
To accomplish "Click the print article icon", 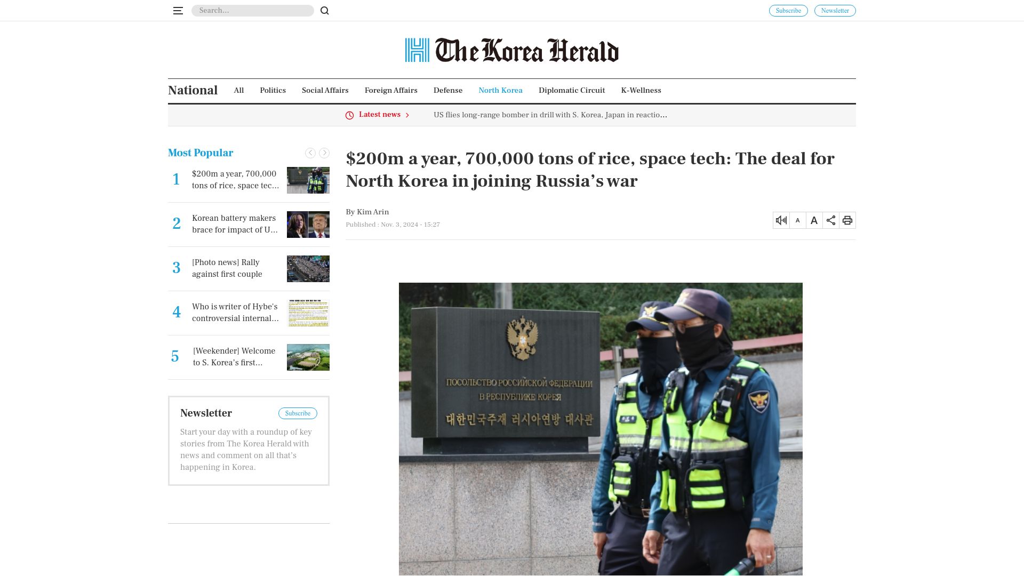I will 847,220.
